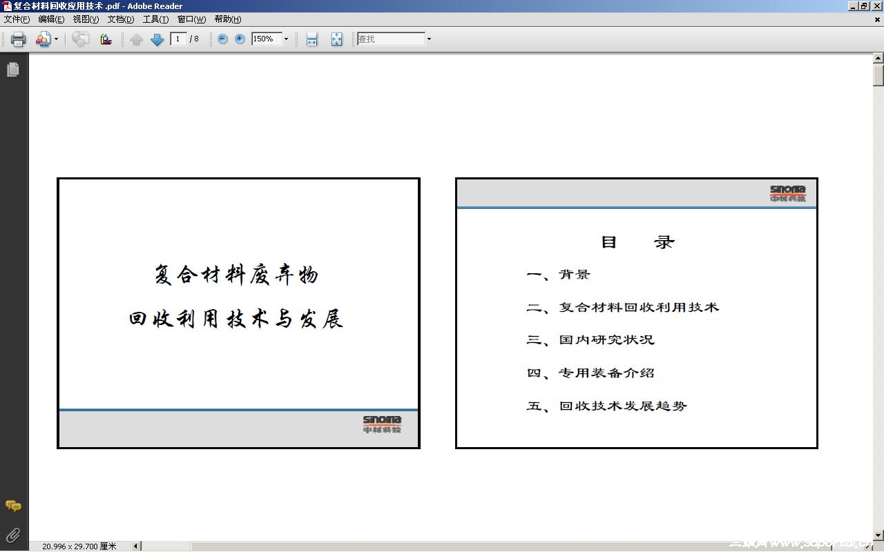Click the zoom in plus button
The image size is (884, 552).
pyautogui.click(x=240, y=39)
